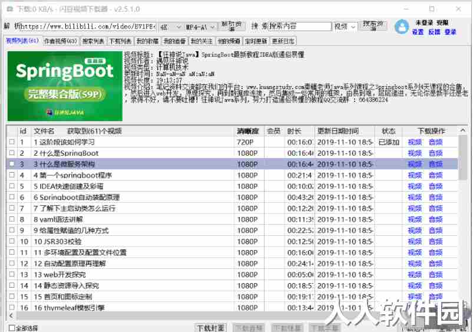Tick the checkbox for row 1
This screenshot has height=332, width=473.
12,142
